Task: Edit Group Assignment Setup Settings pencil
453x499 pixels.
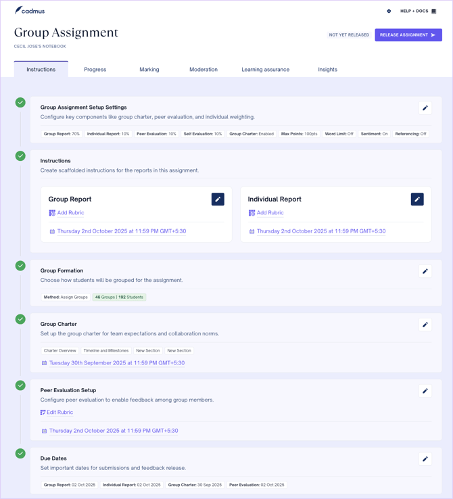Action: [x=425, y=108]
